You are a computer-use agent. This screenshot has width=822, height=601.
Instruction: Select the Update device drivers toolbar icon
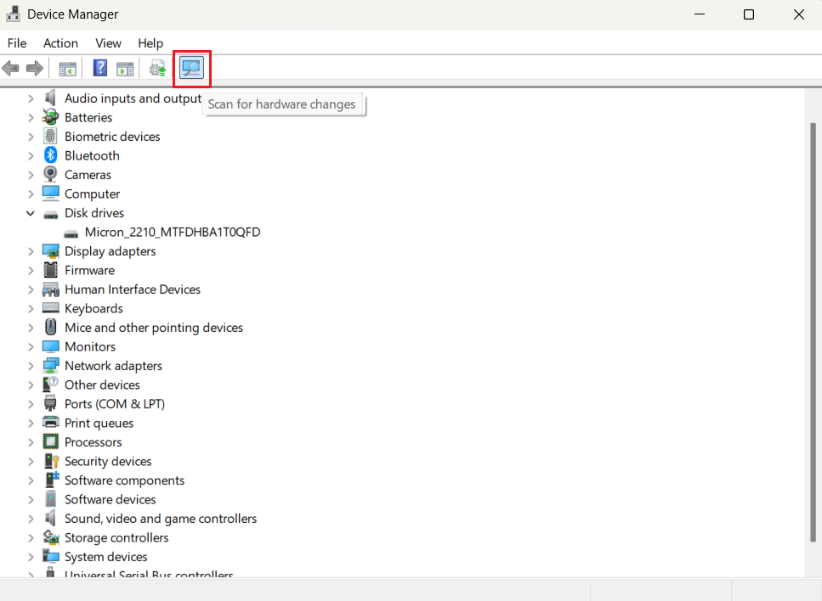tap(157, 69)
